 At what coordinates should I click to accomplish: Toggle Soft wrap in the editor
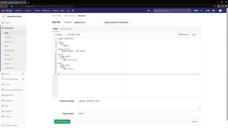click(x=183, y=34)
